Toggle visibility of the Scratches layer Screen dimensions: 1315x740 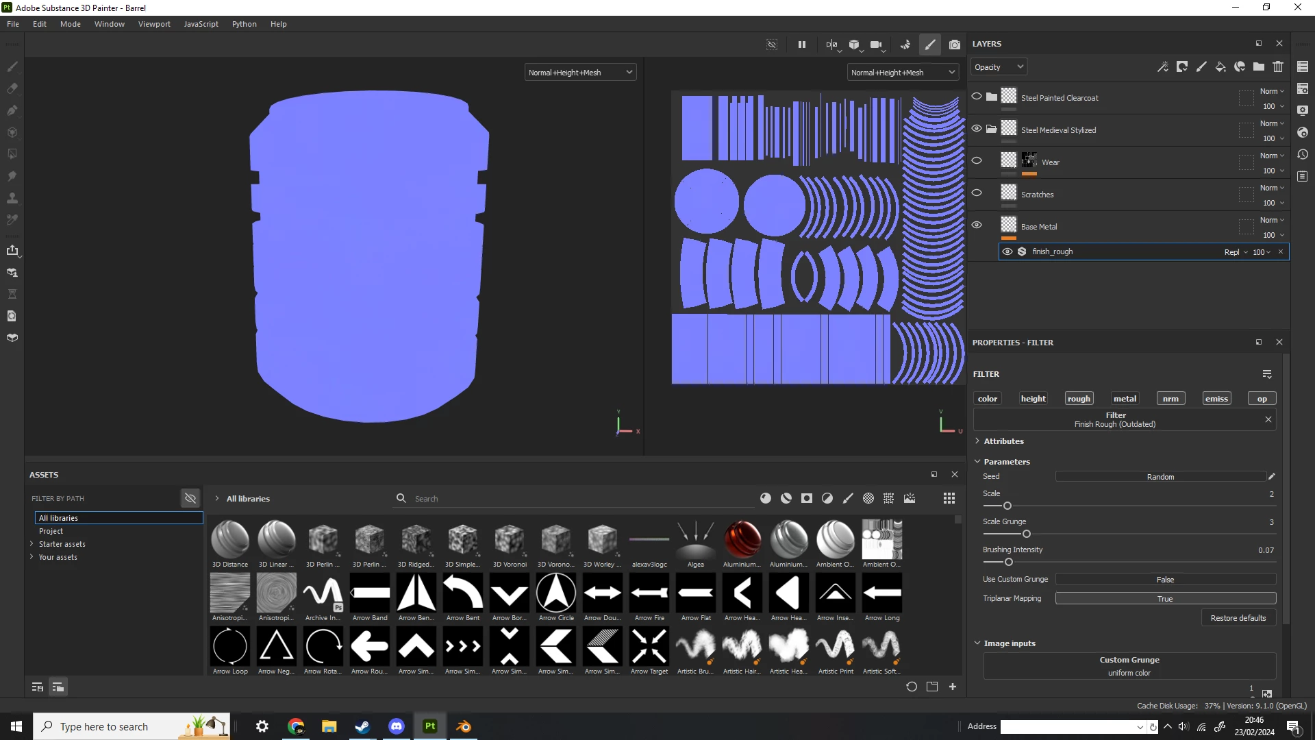(977, 193)
